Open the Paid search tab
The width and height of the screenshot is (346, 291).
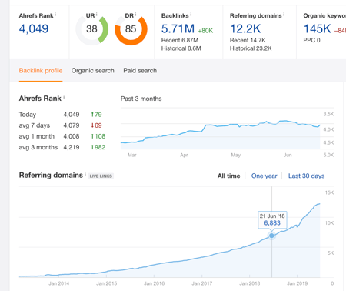point(140,71)
